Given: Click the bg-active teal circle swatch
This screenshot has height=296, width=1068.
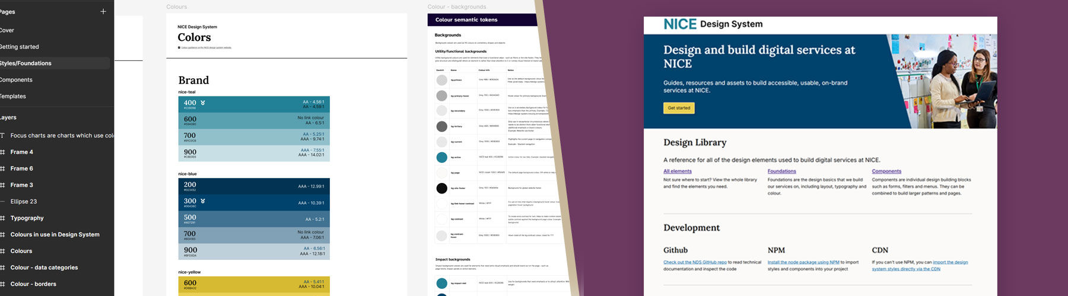Looking at the screenshot, I should [442, 157].
